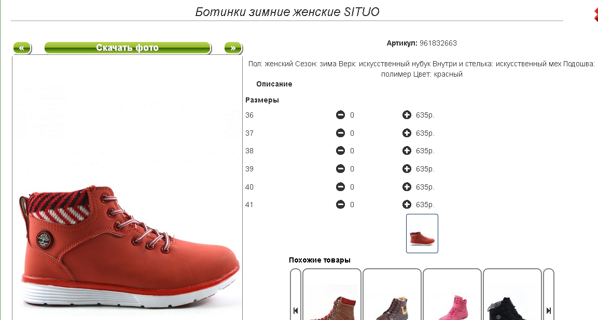Image resolution: width=598 pixels, height=320 pixels.
Task: Increase quantity for size 41
Action: [x=407, y=205]
